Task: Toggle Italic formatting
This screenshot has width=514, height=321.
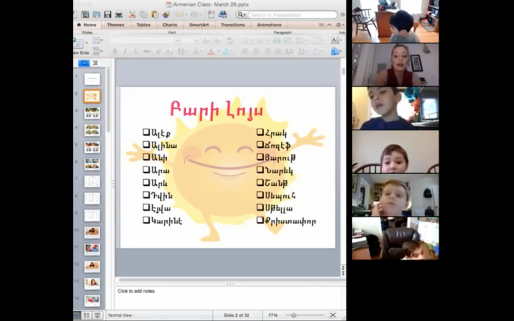Action: tap(125, 51)
